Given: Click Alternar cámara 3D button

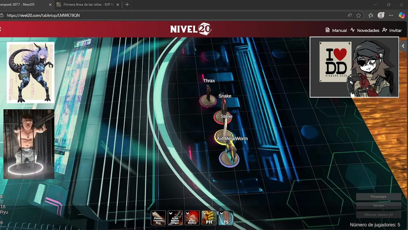Looking at the screenshot, I should tap(378, 215).
